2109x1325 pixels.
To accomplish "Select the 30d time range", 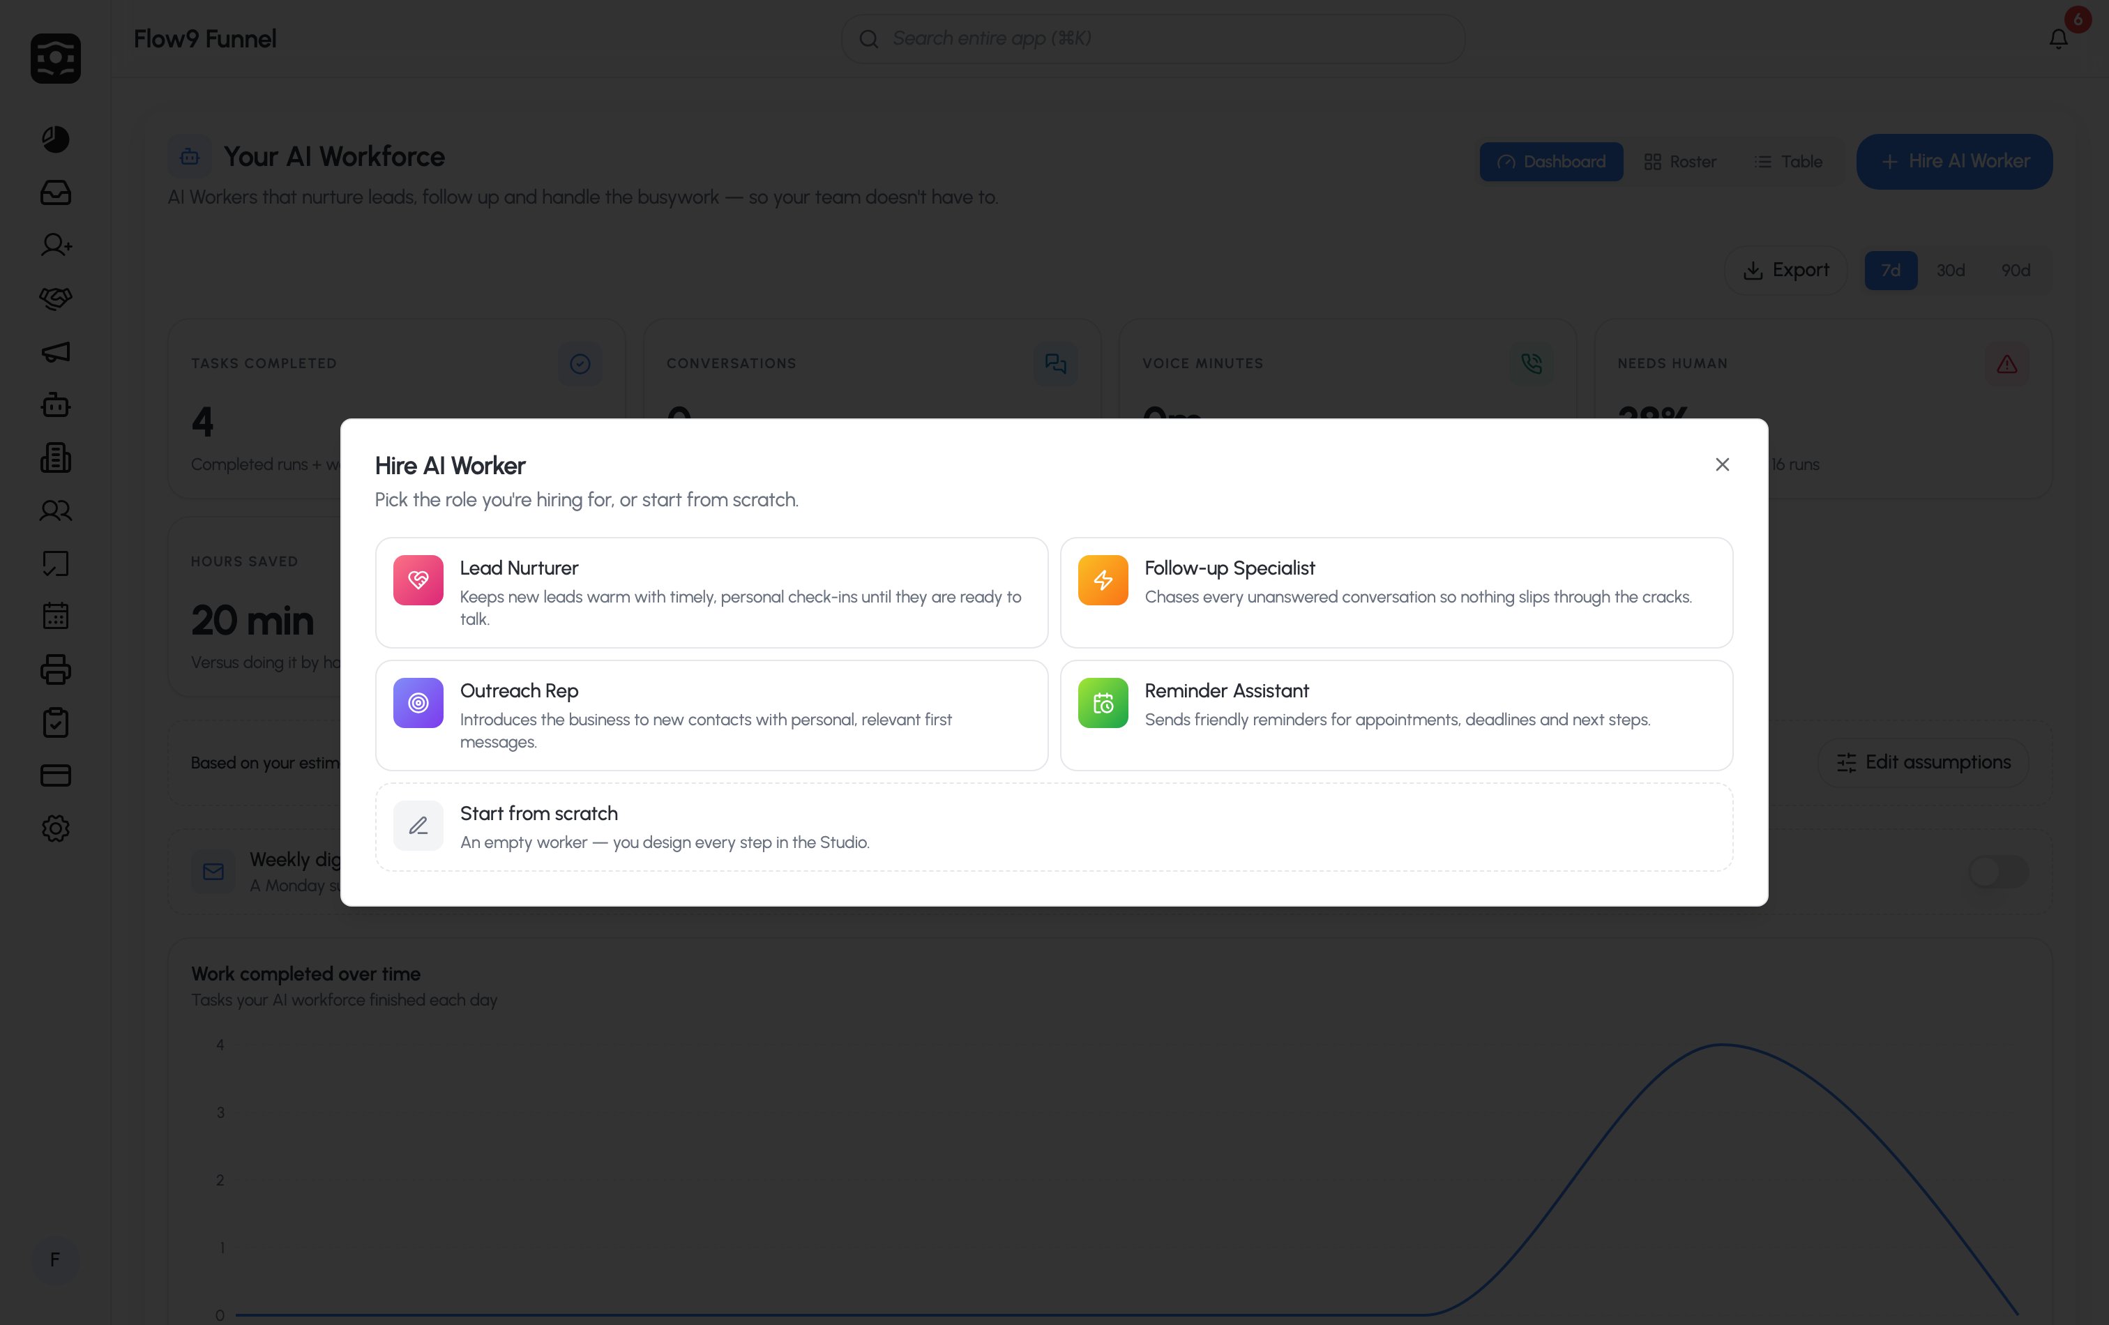I will [x=1951, y=271].
